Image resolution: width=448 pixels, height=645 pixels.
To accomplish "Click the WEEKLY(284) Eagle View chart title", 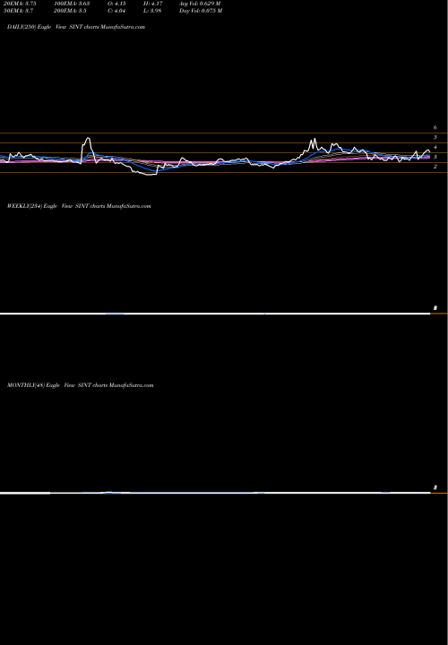I will pos(79,206).
